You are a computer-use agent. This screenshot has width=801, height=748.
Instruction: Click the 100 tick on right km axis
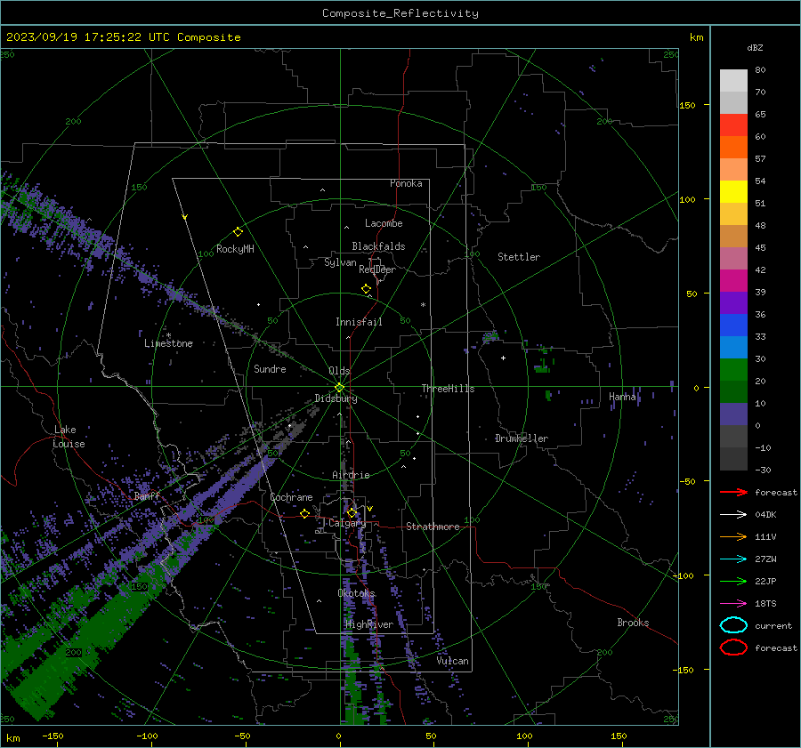[x=688, y=199]
